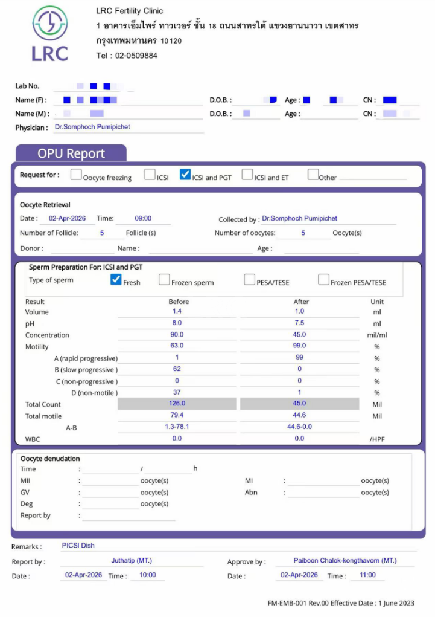The height and width of the screenshot is (617, 435).
Task: Select slow progressive before value 62
Action: (177, 369)
